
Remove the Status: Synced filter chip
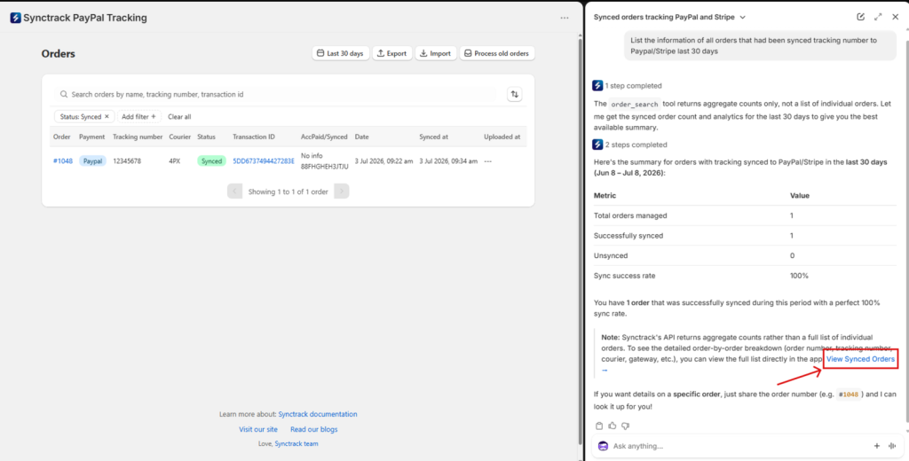click(107, 116)
